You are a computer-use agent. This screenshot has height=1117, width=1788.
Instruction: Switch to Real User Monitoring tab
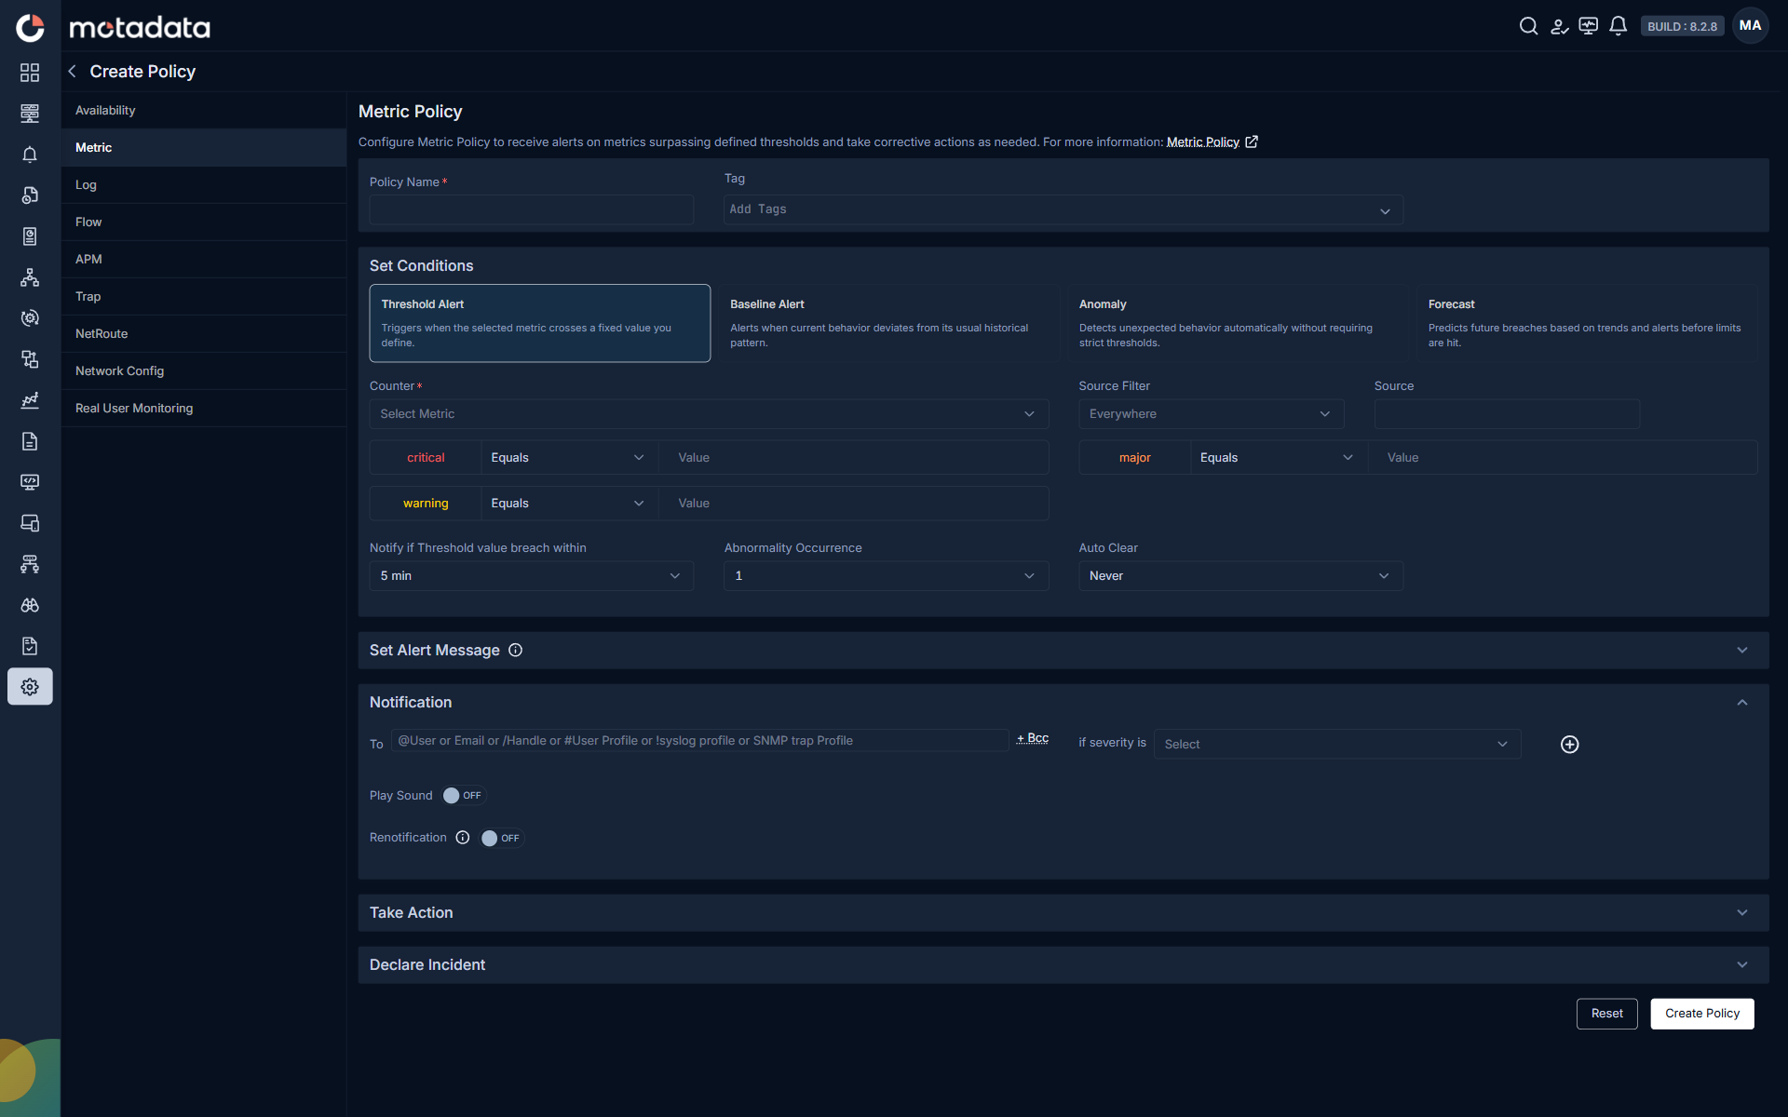click(x=204, y=409)
